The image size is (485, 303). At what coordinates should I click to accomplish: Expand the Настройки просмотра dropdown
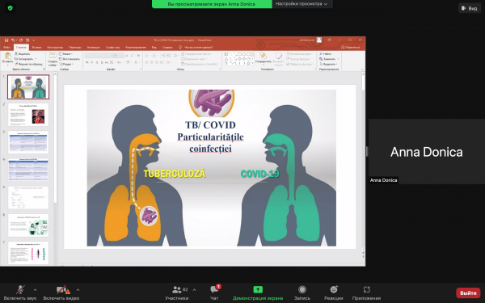point(302,4)
